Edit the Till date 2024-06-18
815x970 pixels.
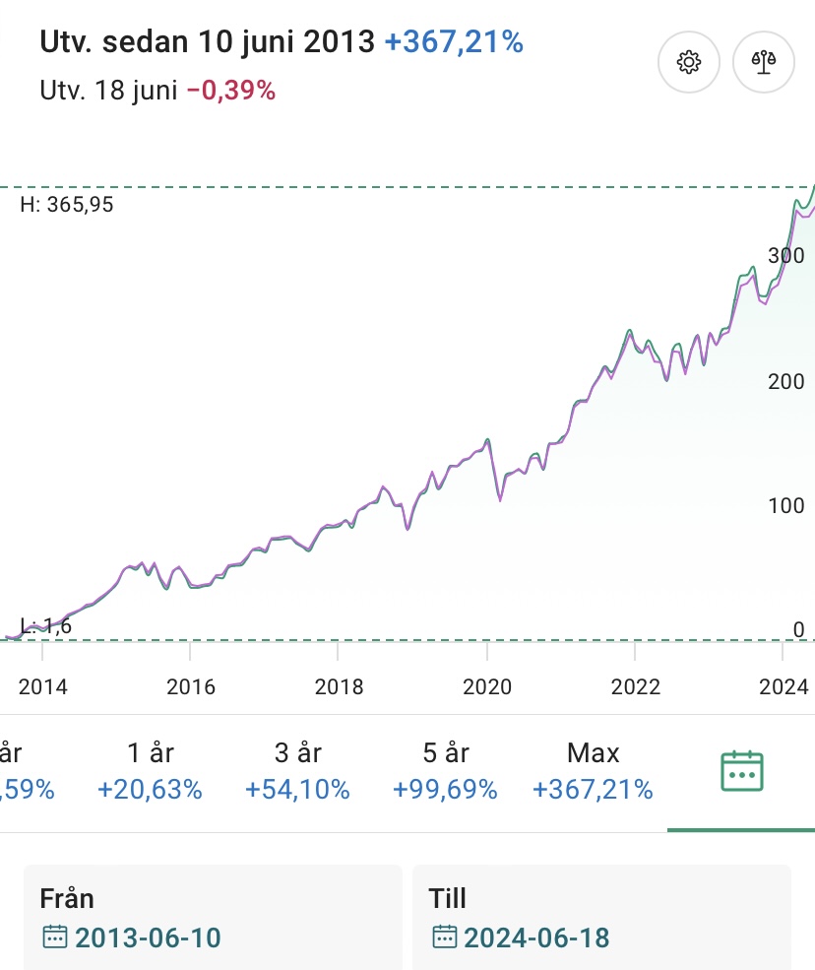536,937
